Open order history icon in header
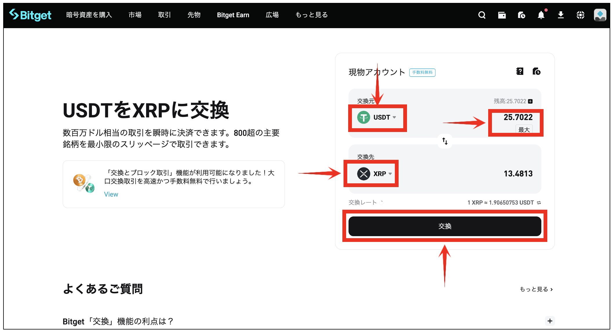This screenshot has height=333, width=614. [522, 15]
